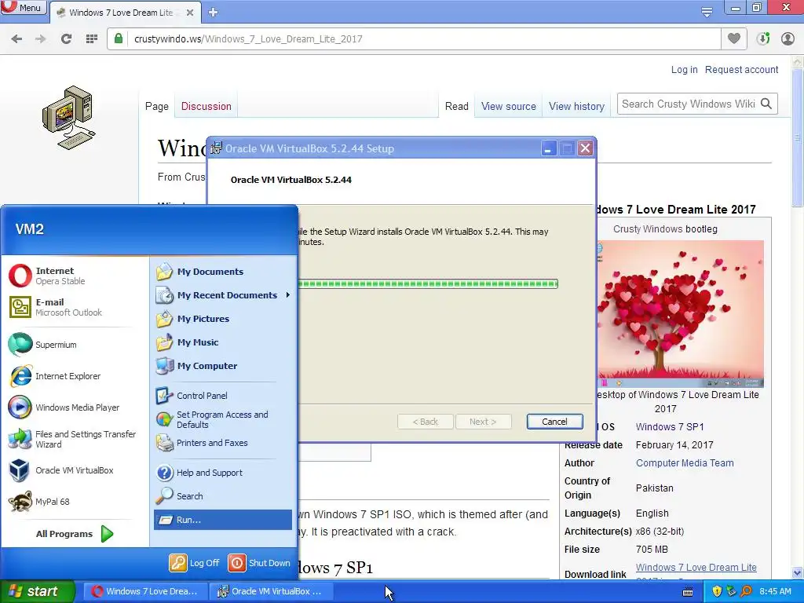804x603 pixels.
Task: Open My Music
Action: pyautogui.click(x=223, y=342)
